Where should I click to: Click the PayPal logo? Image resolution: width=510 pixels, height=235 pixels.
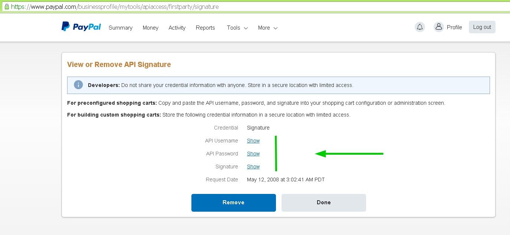[x=81, y=27]
